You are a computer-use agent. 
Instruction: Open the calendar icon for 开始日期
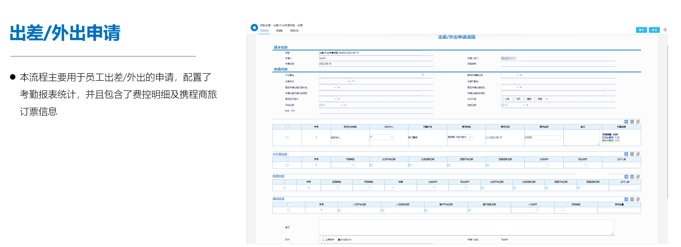tap(321, 105)
